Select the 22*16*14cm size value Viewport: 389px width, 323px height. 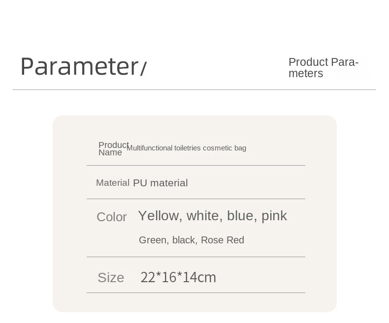point(178,277)
